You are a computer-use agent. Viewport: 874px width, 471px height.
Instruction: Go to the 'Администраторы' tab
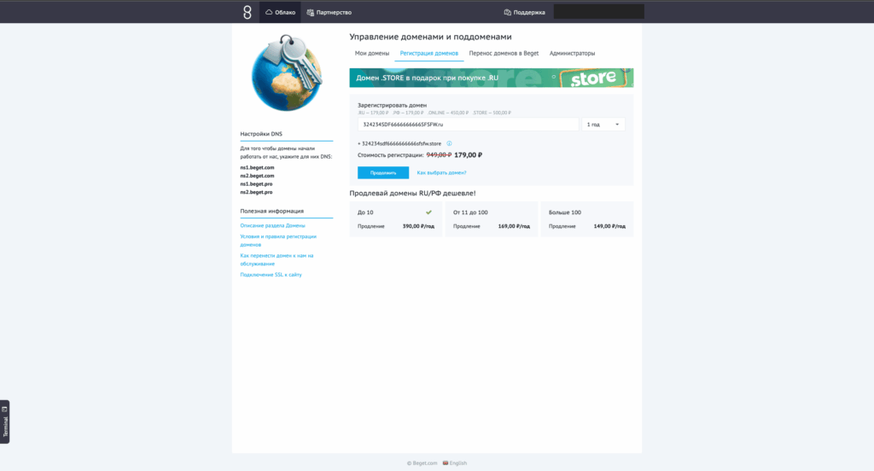click(x=572, y=53)
